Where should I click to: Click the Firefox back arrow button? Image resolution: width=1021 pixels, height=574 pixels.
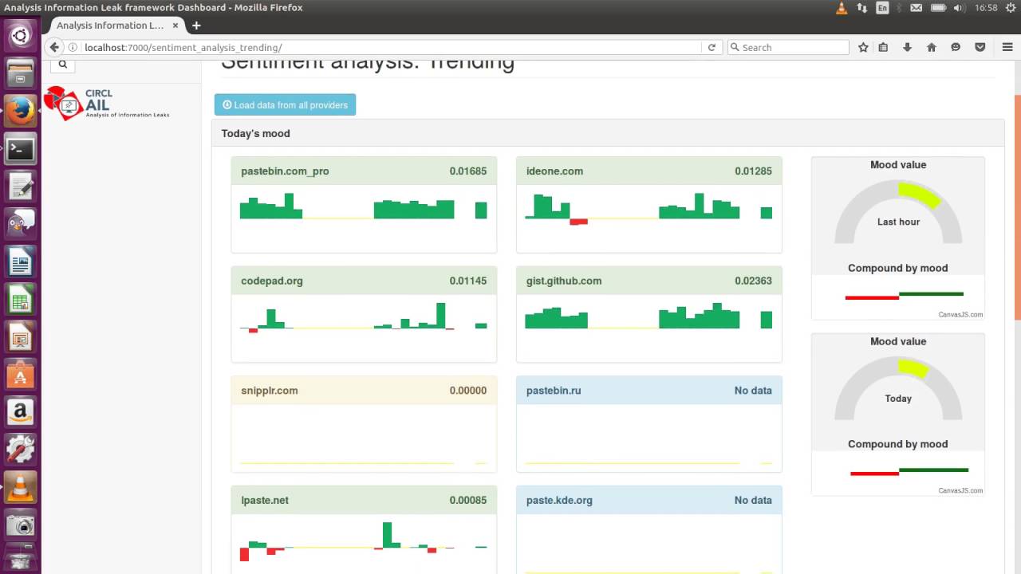[54, 47]
